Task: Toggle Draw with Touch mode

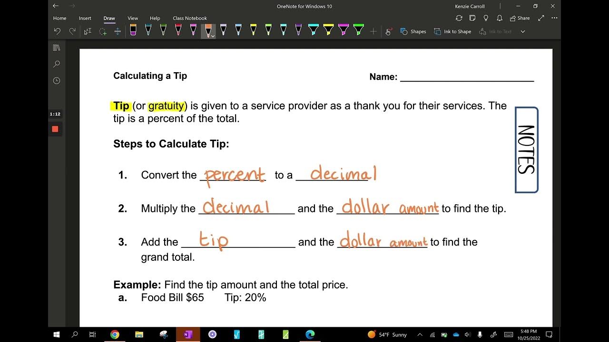Action: (389, 31)
